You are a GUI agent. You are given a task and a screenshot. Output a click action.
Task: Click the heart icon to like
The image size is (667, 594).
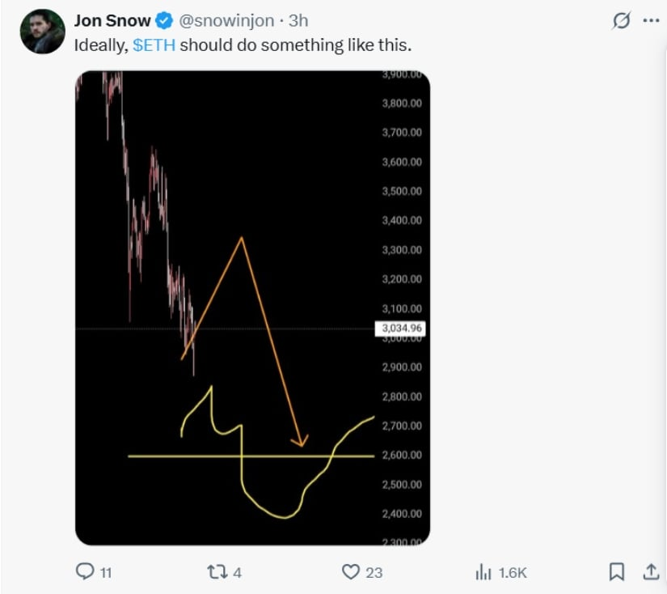click(x=351, y=571)
